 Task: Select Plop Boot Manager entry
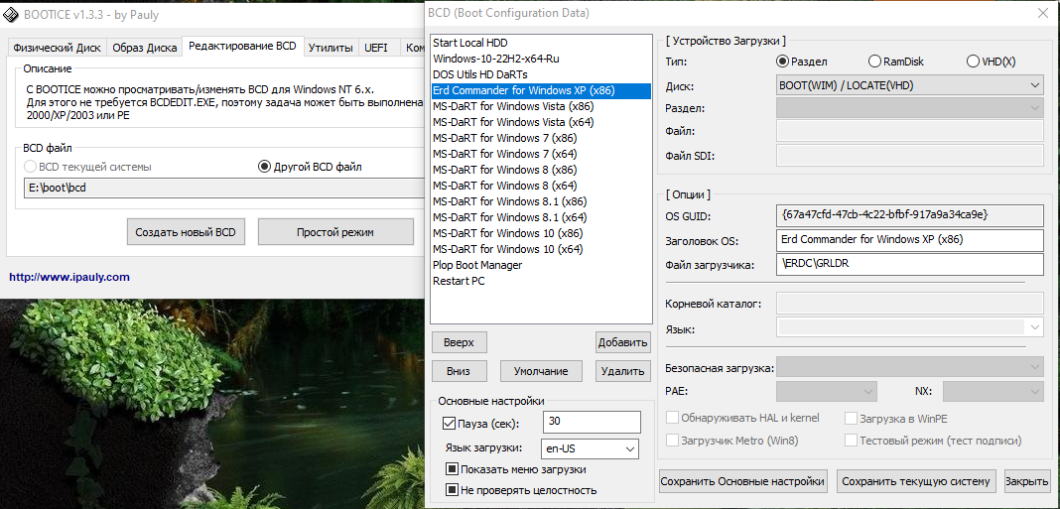(x=477, y=265)
